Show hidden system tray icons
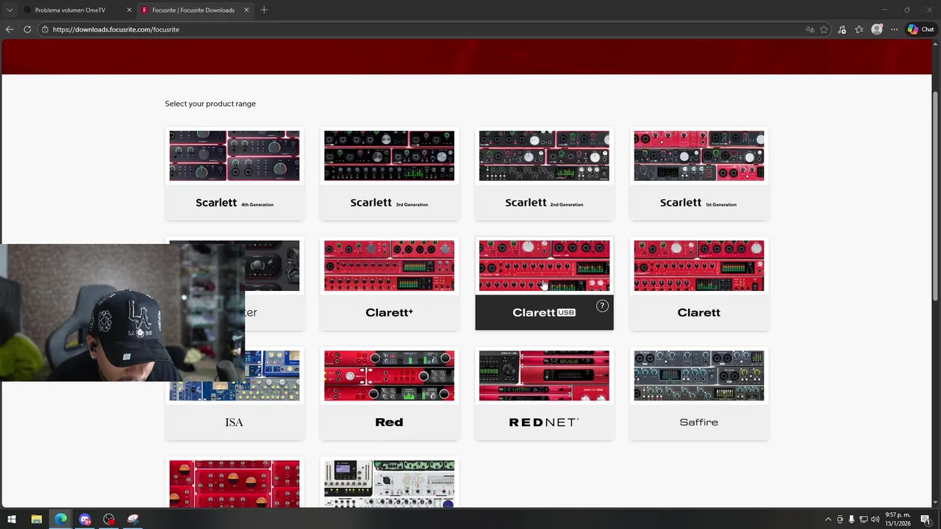The width and height of the screenshot is (941, 529). click(x=828, y=519)
